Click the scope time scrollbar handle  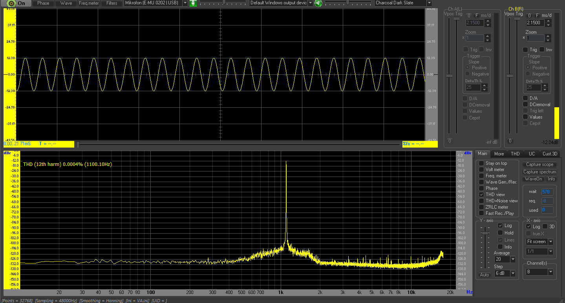[78, 145]
